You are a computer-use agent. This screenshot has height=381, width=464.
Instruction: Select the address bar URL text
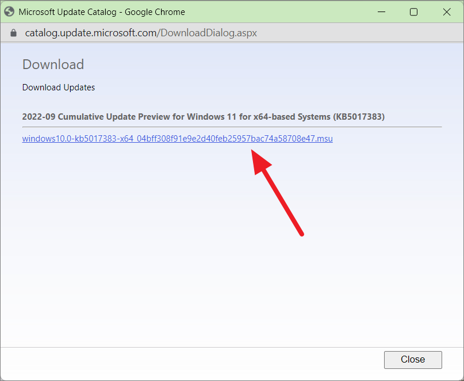(x=140, y=32)
